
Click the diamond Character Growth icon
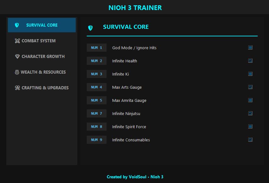(x=17, y=56)
